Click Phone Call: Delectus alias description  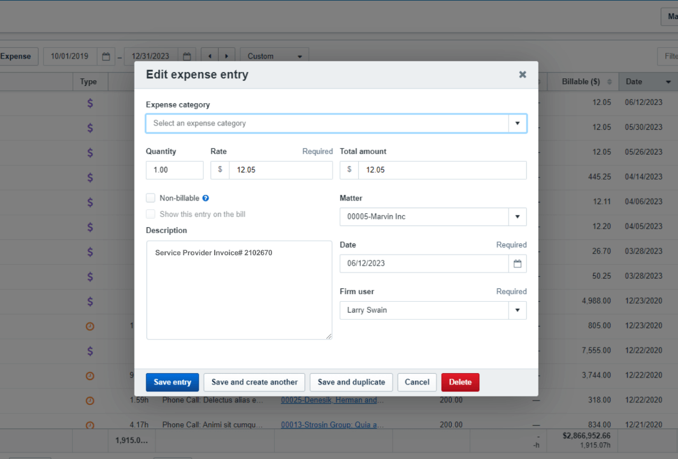212,400
